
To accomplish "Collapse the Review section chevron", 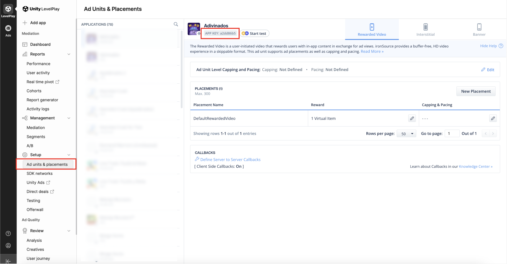I will point(69,231).
